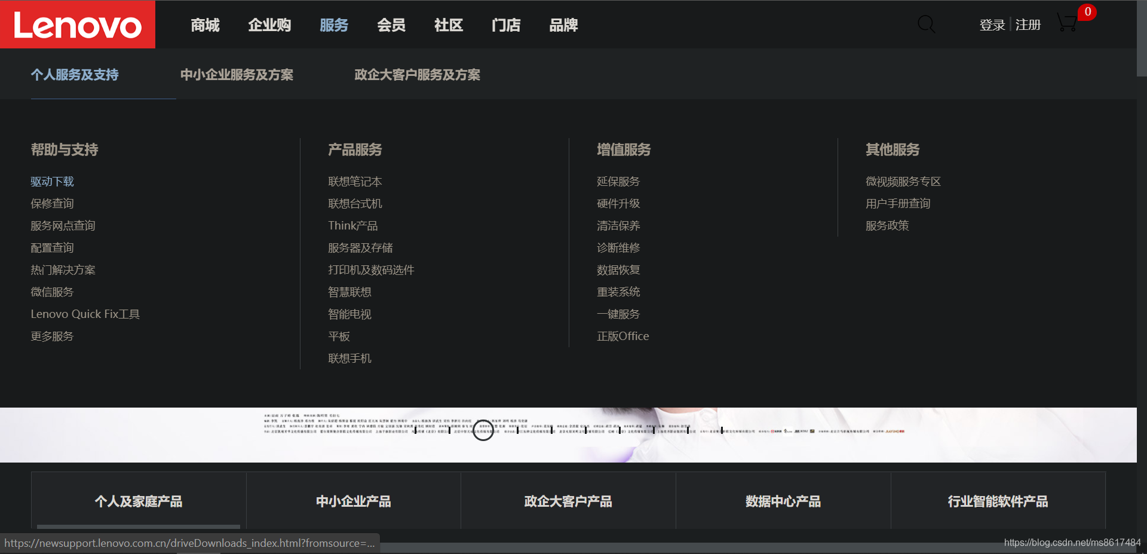Click the 其他服务 column heading
Screen dimensions: 1147x554
[x=893, y=149]
